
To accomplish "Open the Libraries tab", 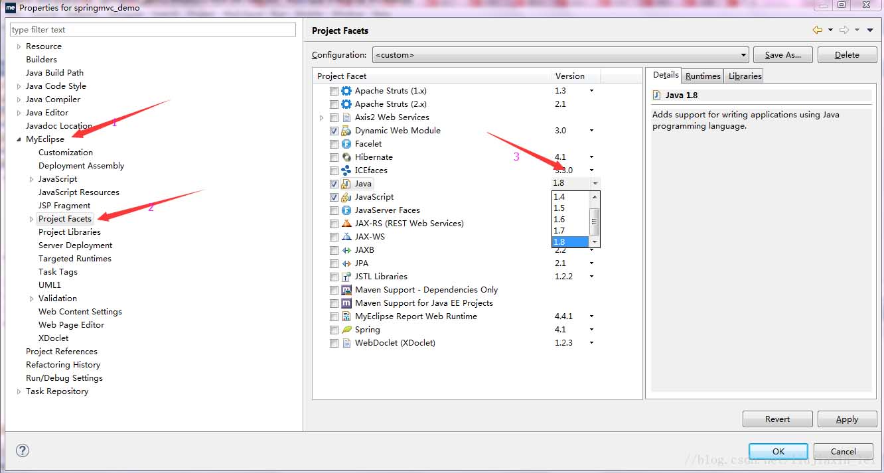I will 745,76.
